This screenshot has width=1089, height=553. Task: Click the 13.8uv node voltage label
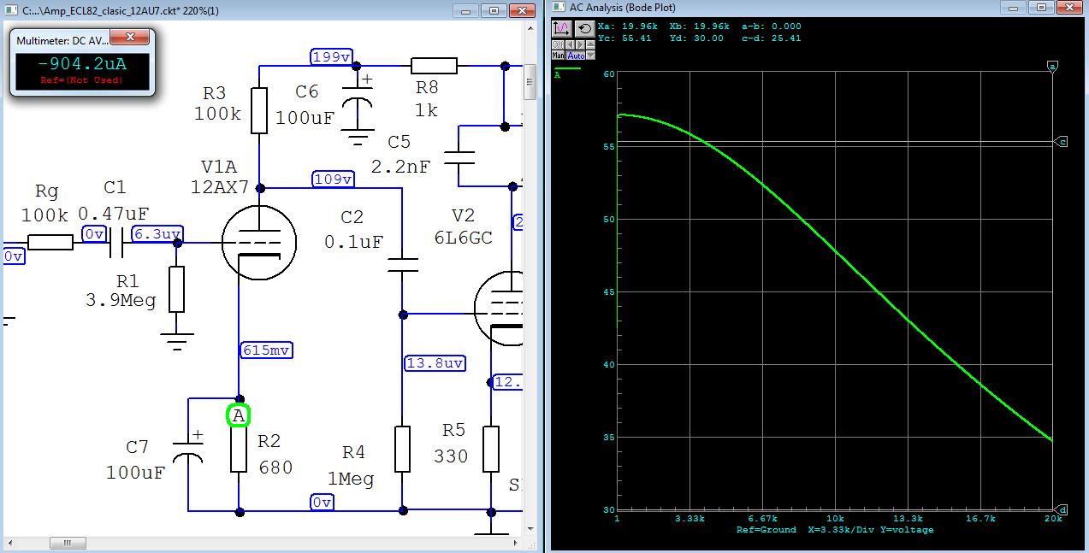click(x=435, y=363)
